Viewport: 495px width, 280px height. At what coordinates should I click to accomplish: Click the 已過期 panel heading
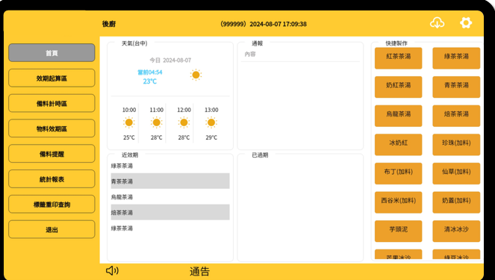coord(260,155)
